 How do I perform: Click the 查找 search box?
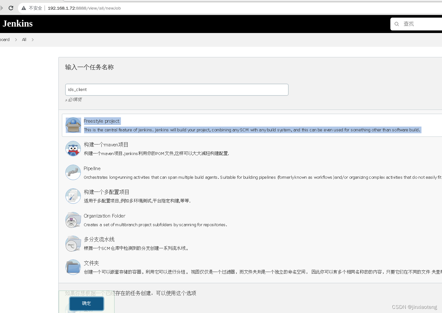[x=416, y=24]
